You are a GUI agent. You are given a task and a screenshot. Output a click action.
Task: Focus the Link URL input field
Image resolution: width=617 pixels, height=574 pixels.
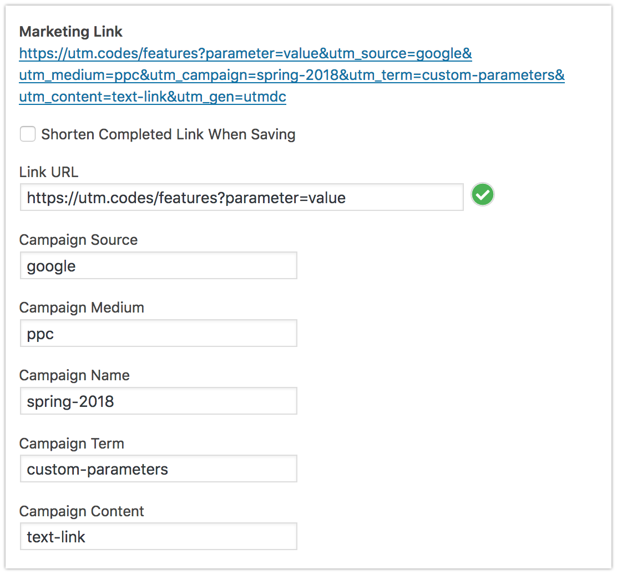[x=241, y=198]
